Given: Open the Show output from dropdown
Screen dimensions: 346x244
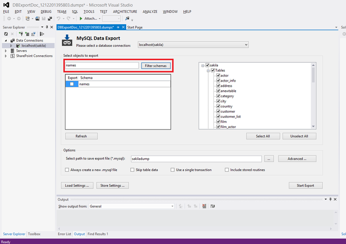Looking at the screenshot, I should 172,206.
